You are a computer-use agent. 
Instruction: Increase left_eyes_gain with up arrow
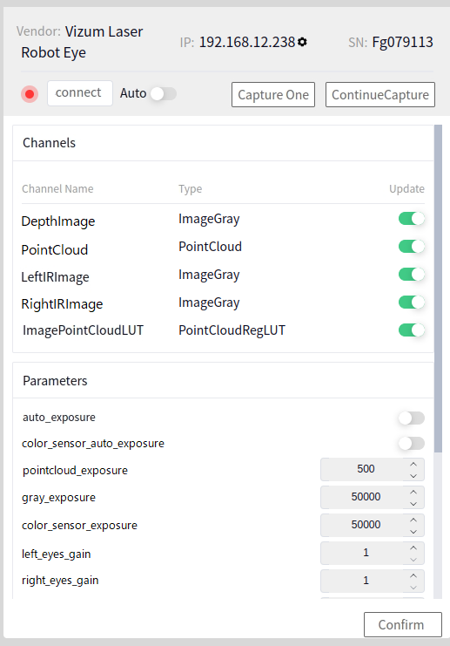(x=413, y=548)
